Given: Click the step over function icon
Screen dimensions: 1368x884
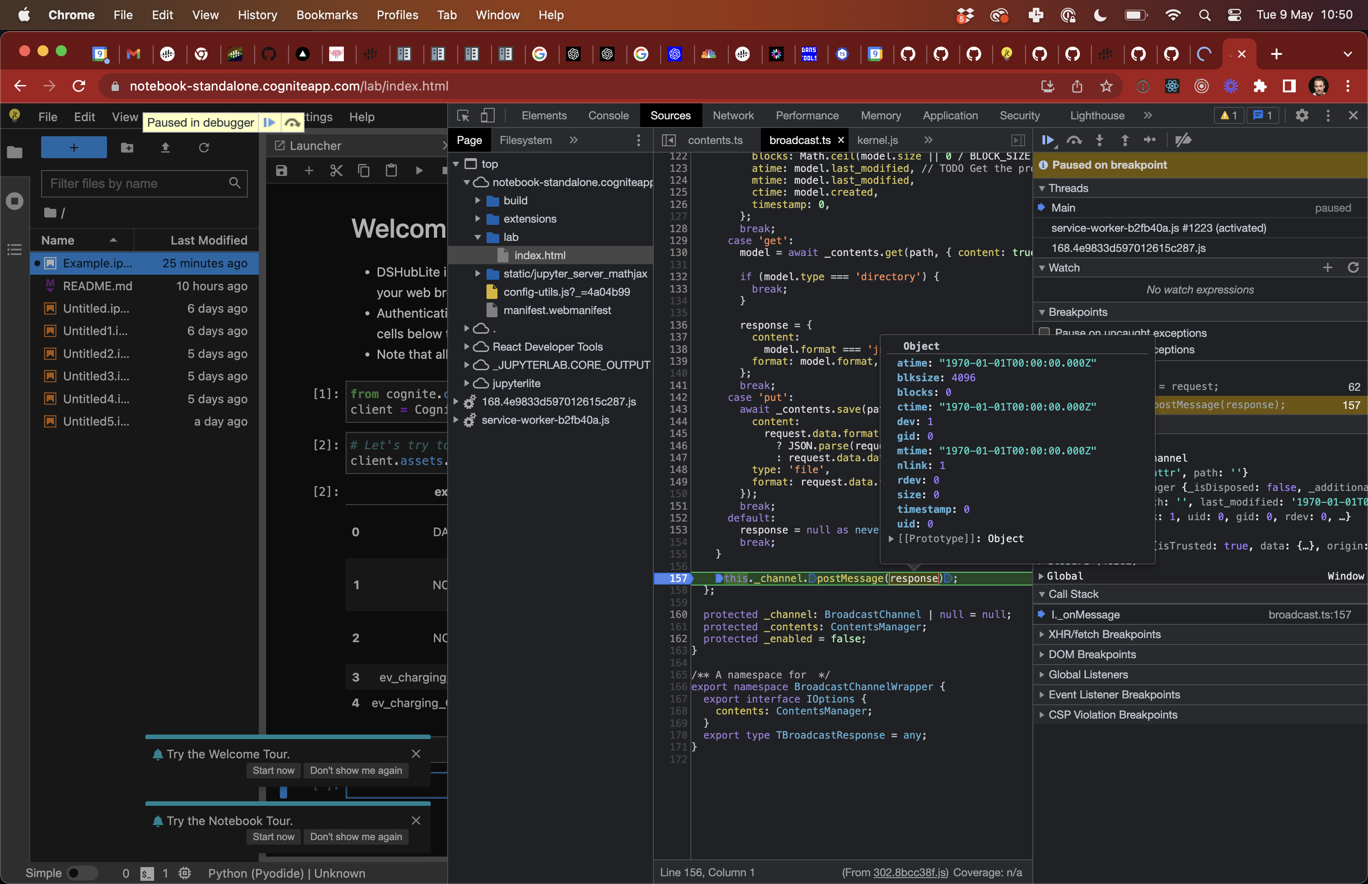Looking at the screenshot, I should point(1074,140).
